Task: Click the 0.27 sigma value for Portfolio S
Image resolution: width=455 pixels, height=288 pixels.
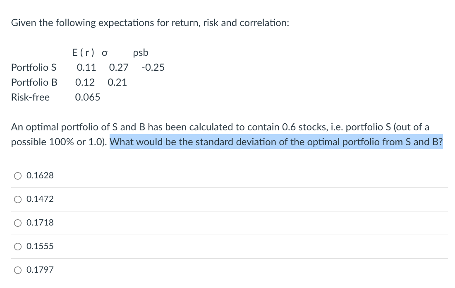Action: tap(119, 67)
